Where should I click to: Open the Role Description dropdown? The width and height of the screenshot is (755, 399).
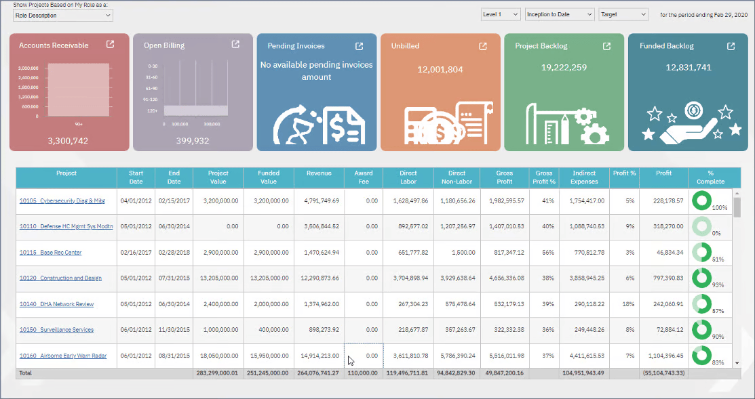click(x=62, y=15)
